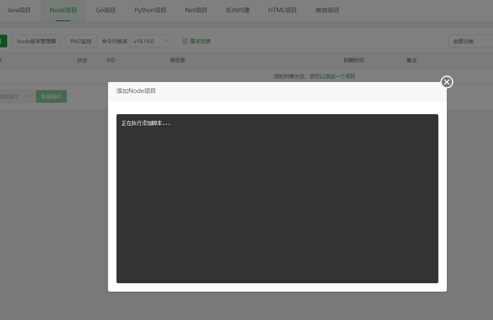Open the 批量操作 select dropdown
493x320 pixels.
coord(16,96)
